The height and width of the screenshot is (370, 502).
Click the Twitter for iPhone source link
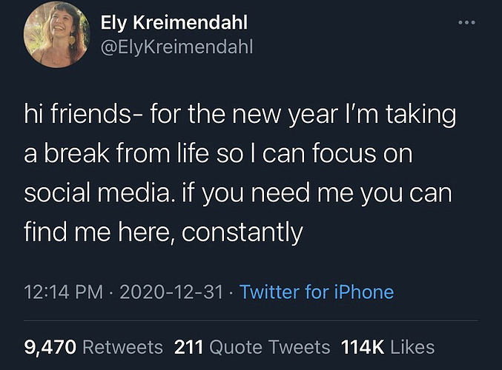click(317, 292)
